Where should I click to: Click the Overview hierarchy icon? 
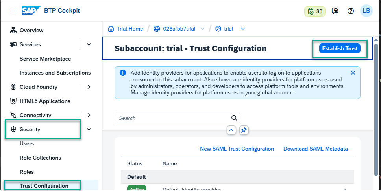click(x=13, y=30)
